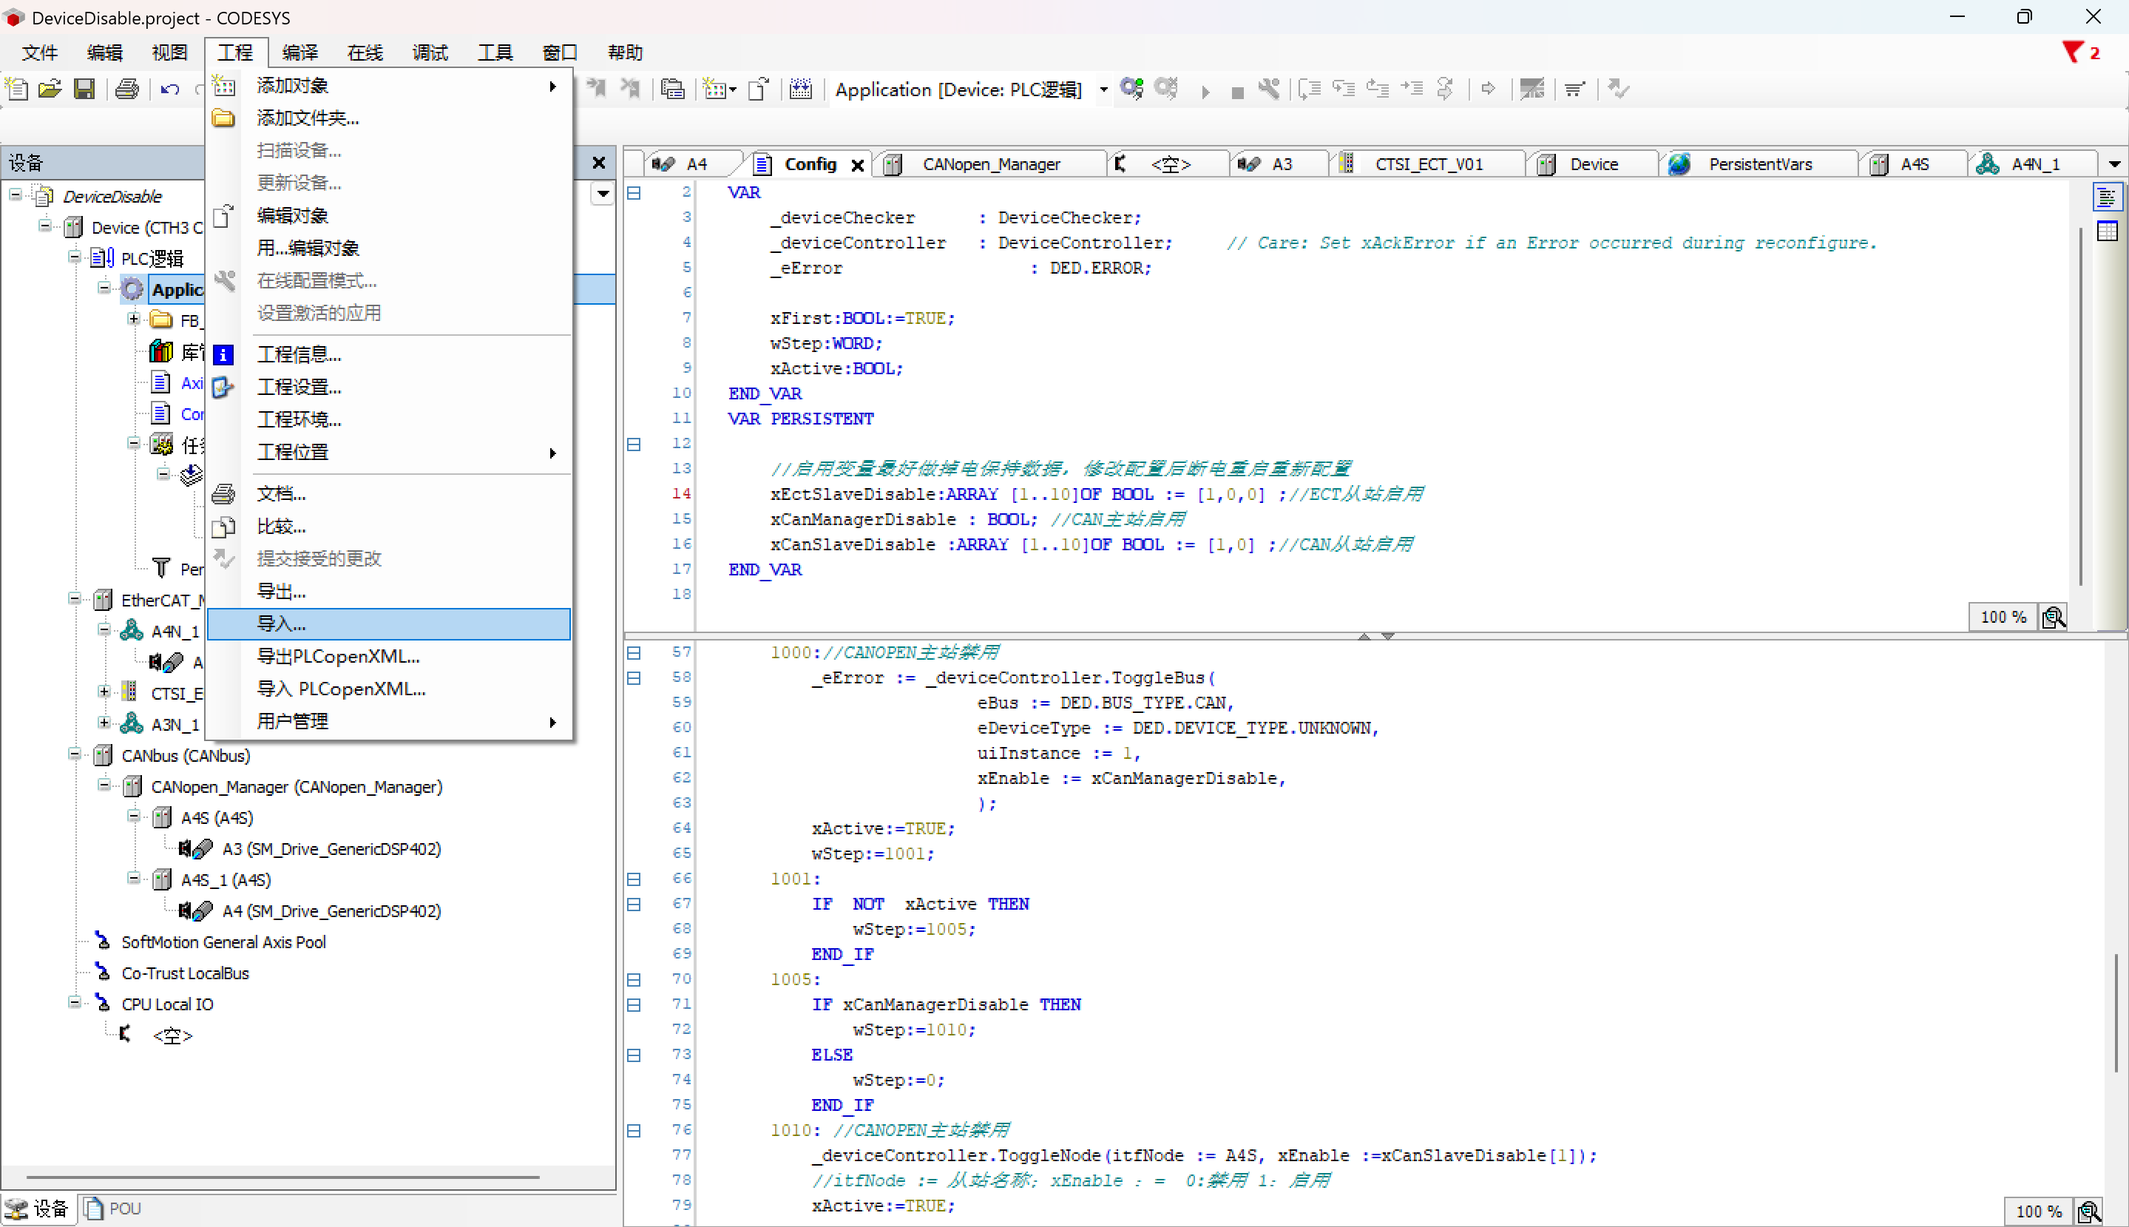Image resolution: width=2129 pixels, height=1227 pixels.
Task: Fold the code block at line 66
Action: (x=634, y=879)
